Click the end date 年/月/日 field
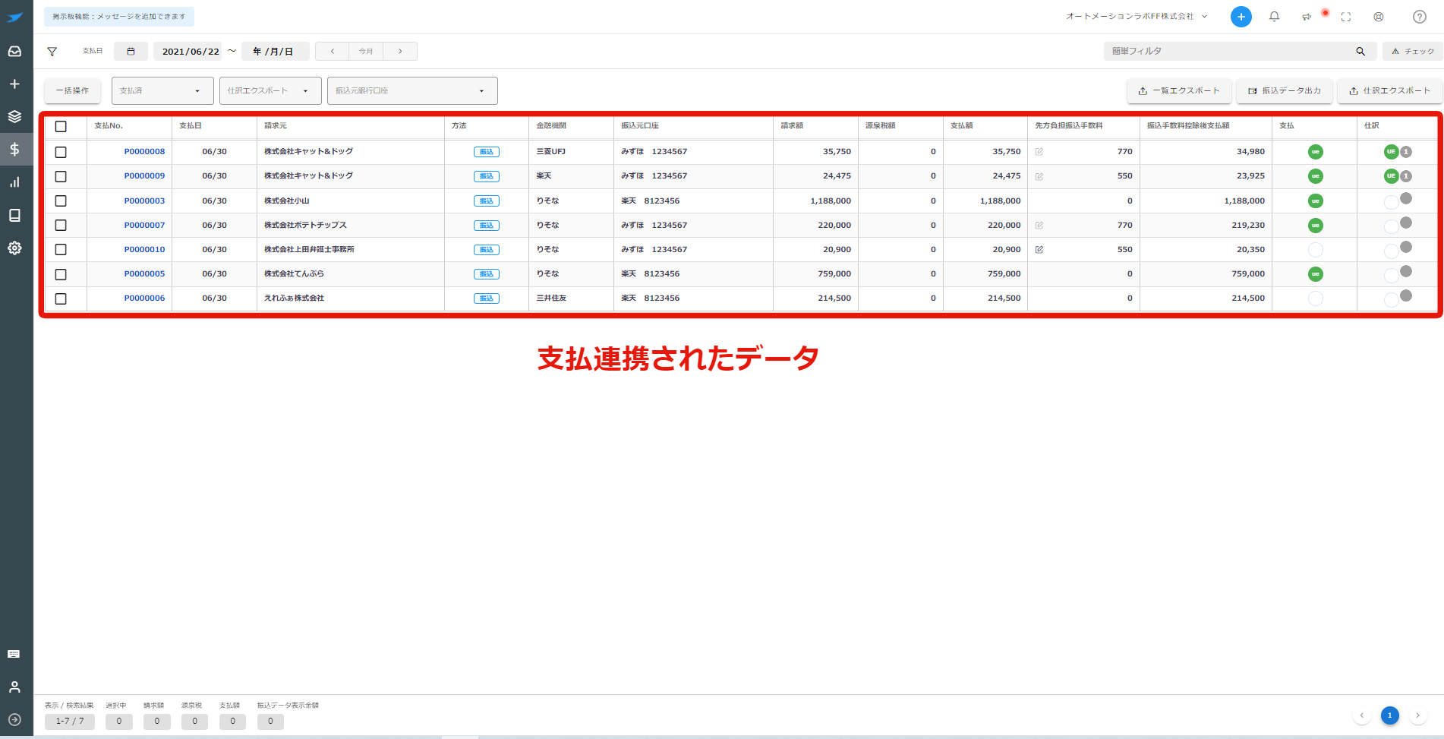This screenshot has width=1444, height=739. click(275, 52)
